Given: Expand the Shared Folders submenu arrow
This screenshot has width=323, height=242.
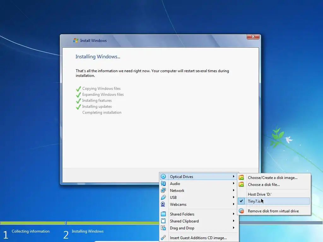Looking at the screenshot, I should (234, 214).
